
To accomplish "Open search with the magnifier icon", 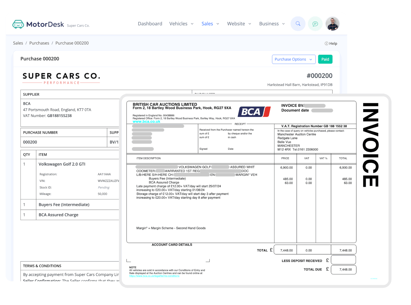I will [x=298, y=24].
